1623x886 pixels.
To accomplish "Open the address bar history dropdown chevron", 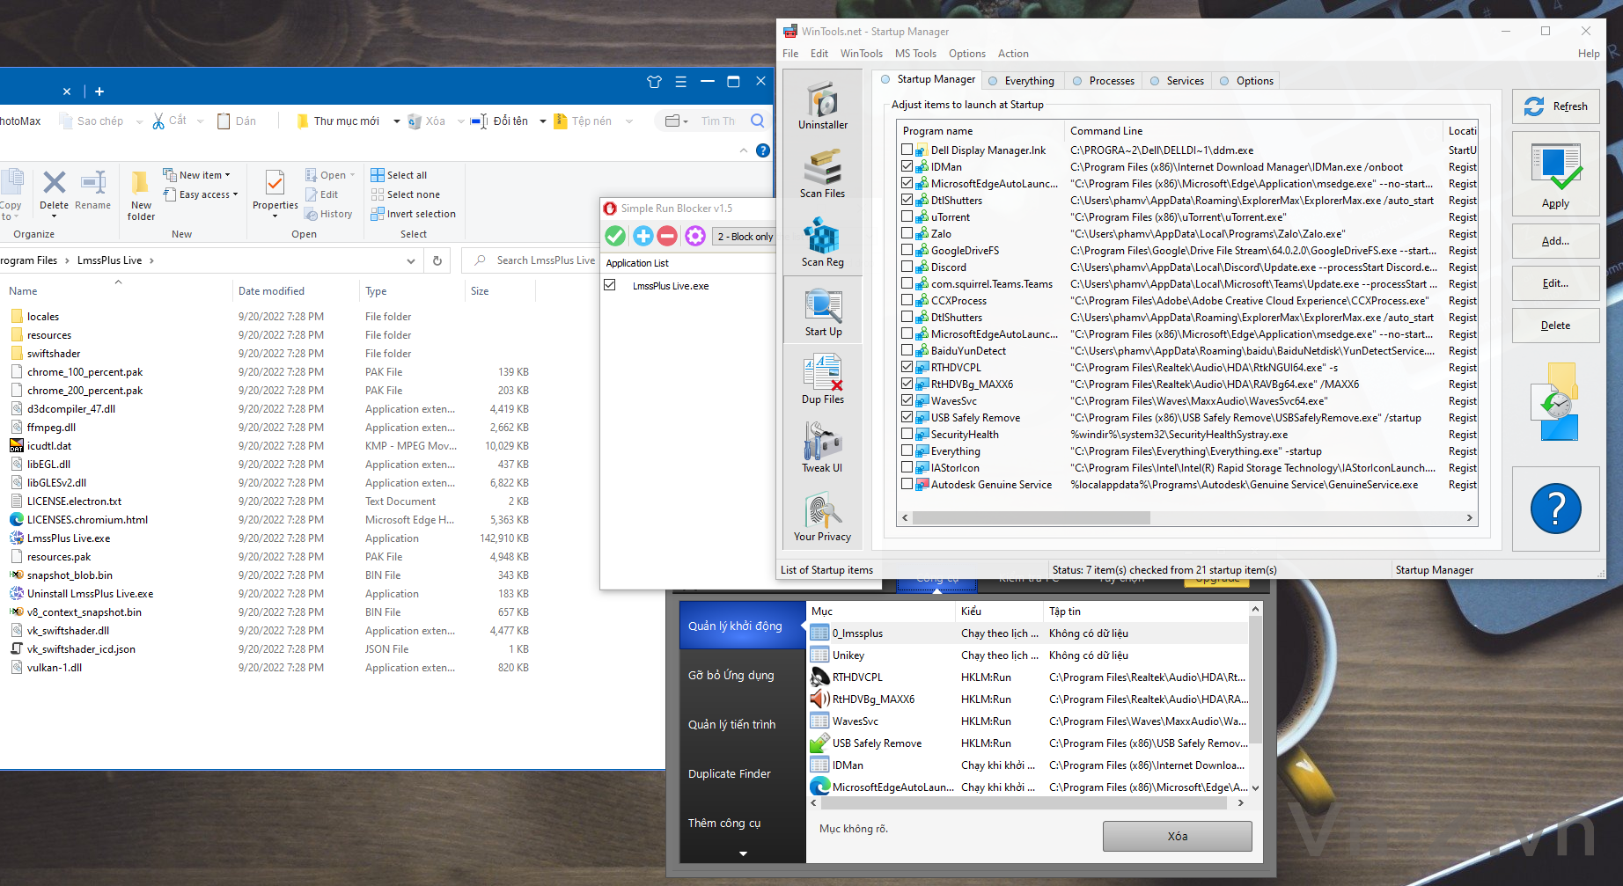I will [x=410, y=260].
